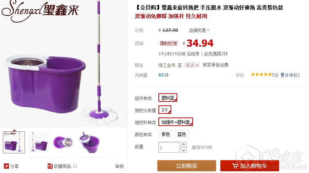Select the 塑料篮 component option

pyautogui.click(x=168, y=98)
